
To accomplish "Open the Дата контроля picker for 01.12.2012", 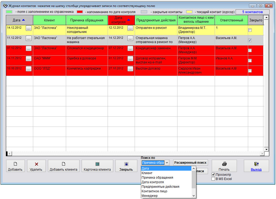I will pyautogui.click(x=130, y=59).
